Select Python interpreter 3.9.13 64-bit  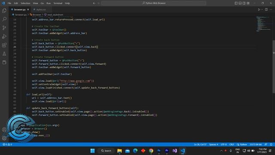(256, 145)
